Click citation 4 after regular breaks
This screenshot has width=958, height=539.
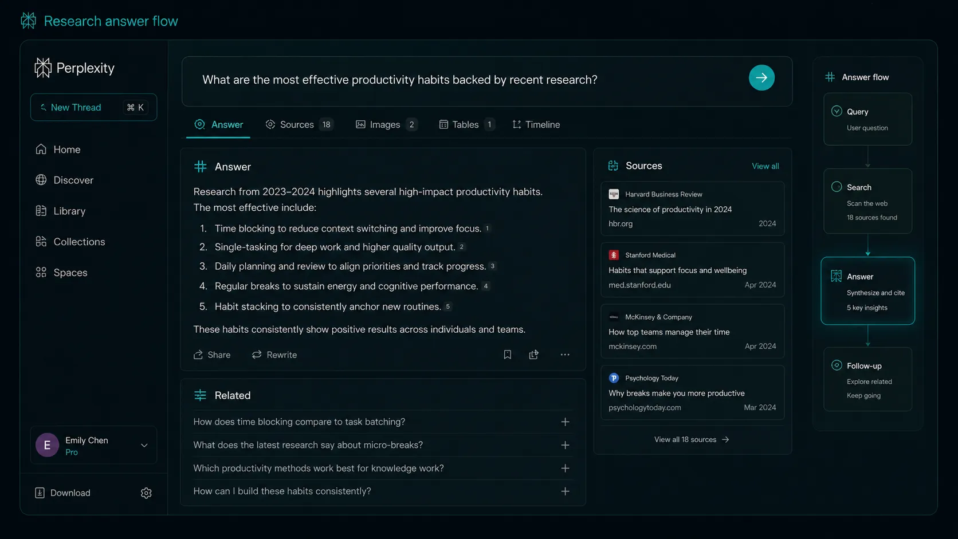click(x=485, y=286)
